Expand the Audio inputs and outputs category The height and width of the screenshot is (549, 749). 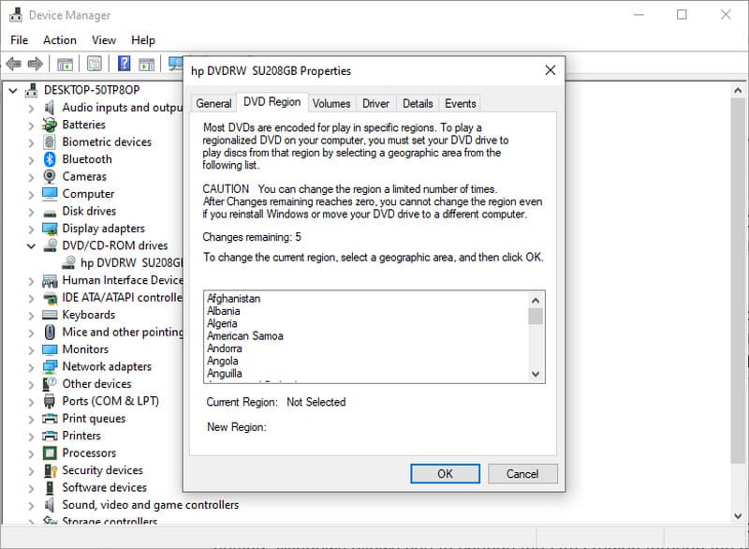(x=31, y=109)
